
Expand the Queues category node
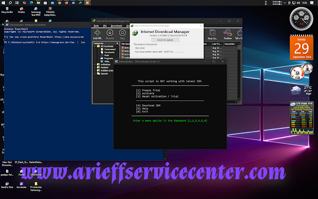pos(95,74)
